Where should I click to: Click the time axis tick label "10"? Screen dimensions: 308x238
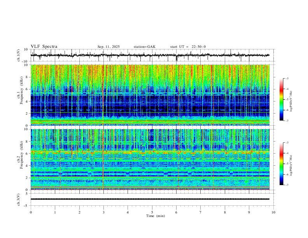[x=273, y=212]
